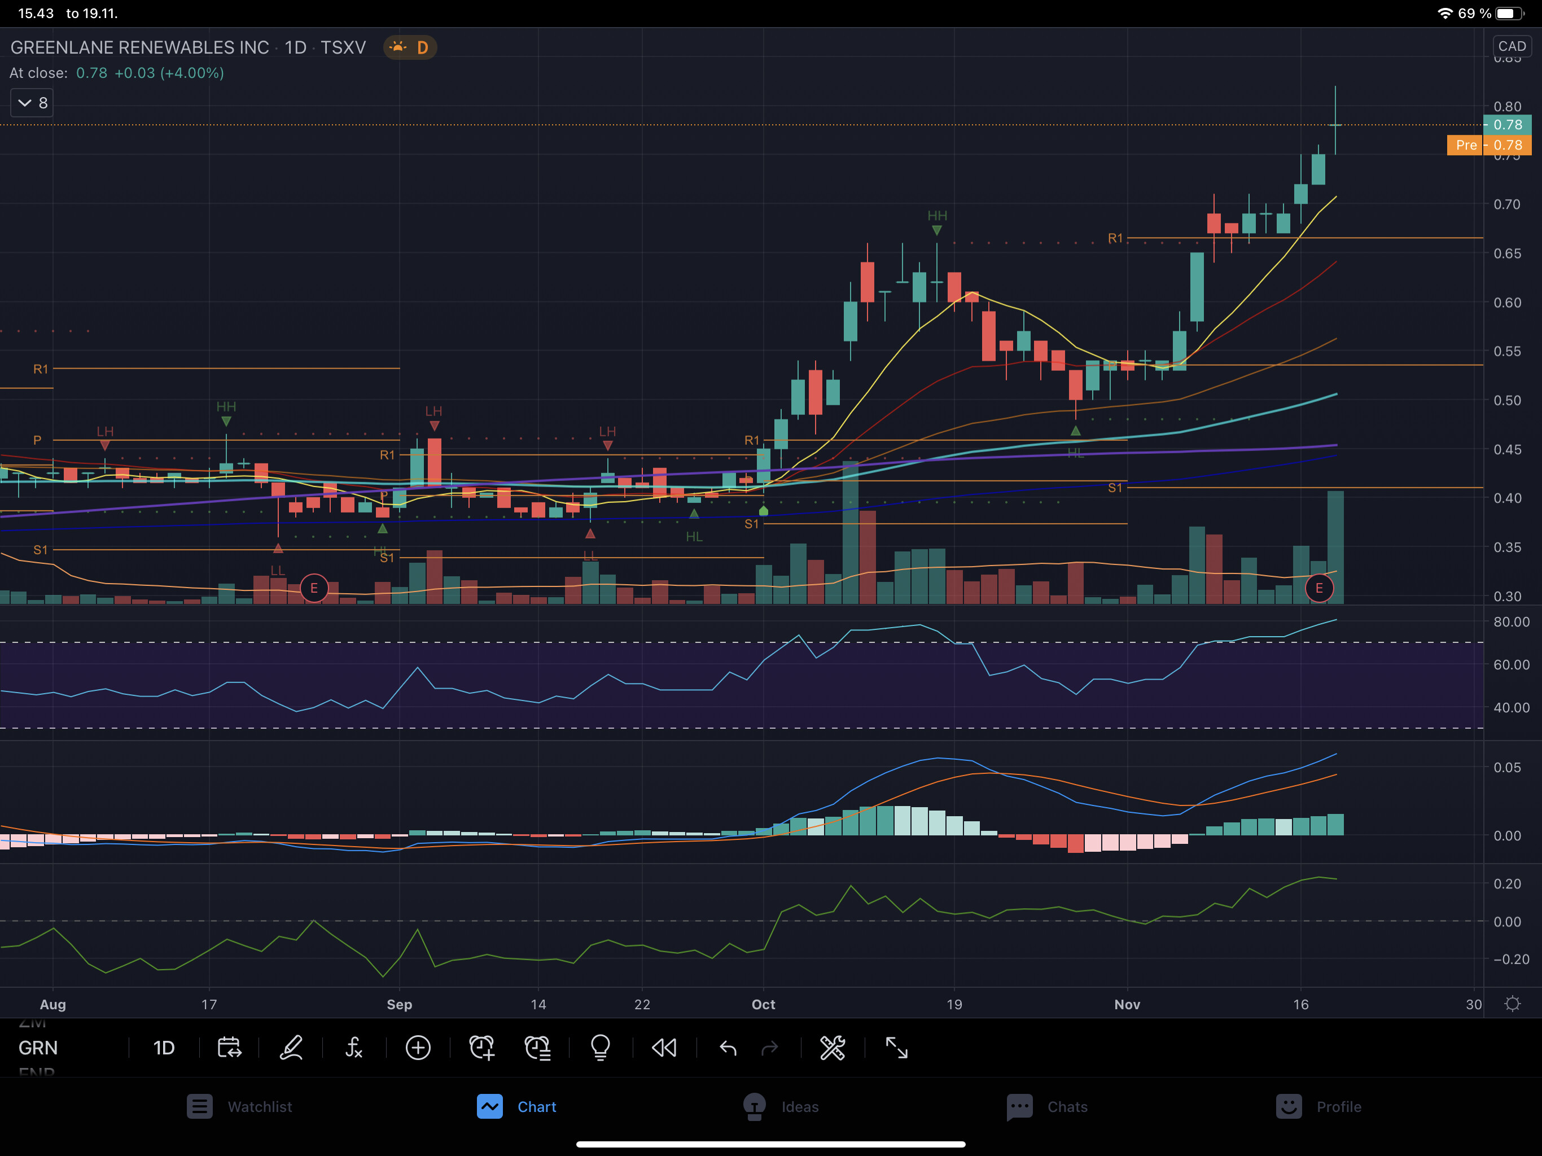Tap the compare or add symbol icon
This screenshot has width=1542, height=1156.
pos(418,1048)
